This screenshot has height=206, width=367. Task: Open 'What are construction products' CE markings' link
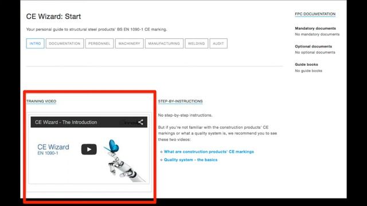coord(209,152)
